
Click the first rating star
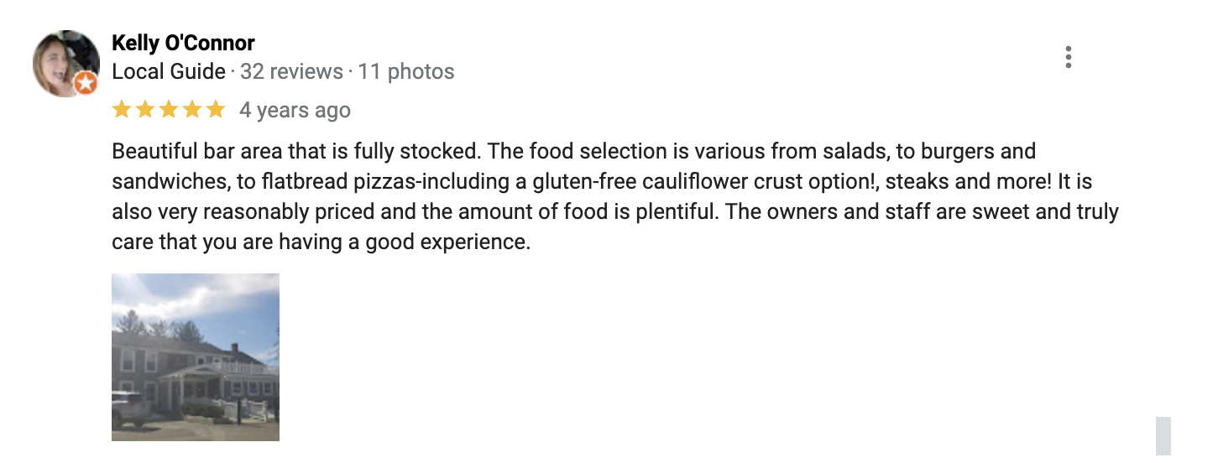122,110
